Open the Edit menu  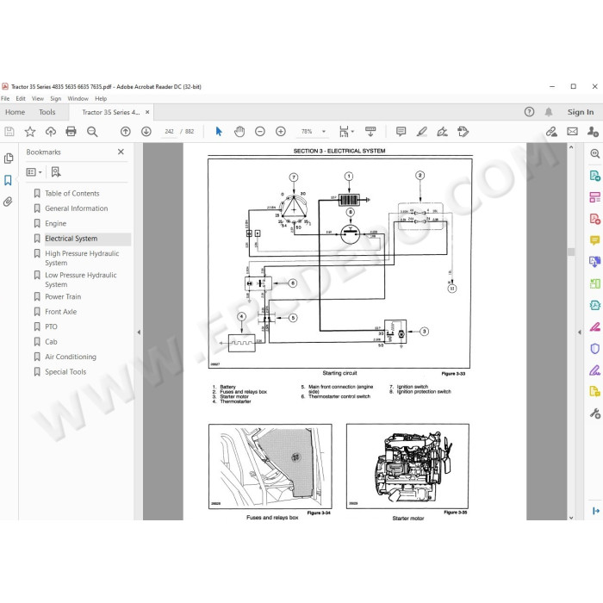tap(21, 99)
